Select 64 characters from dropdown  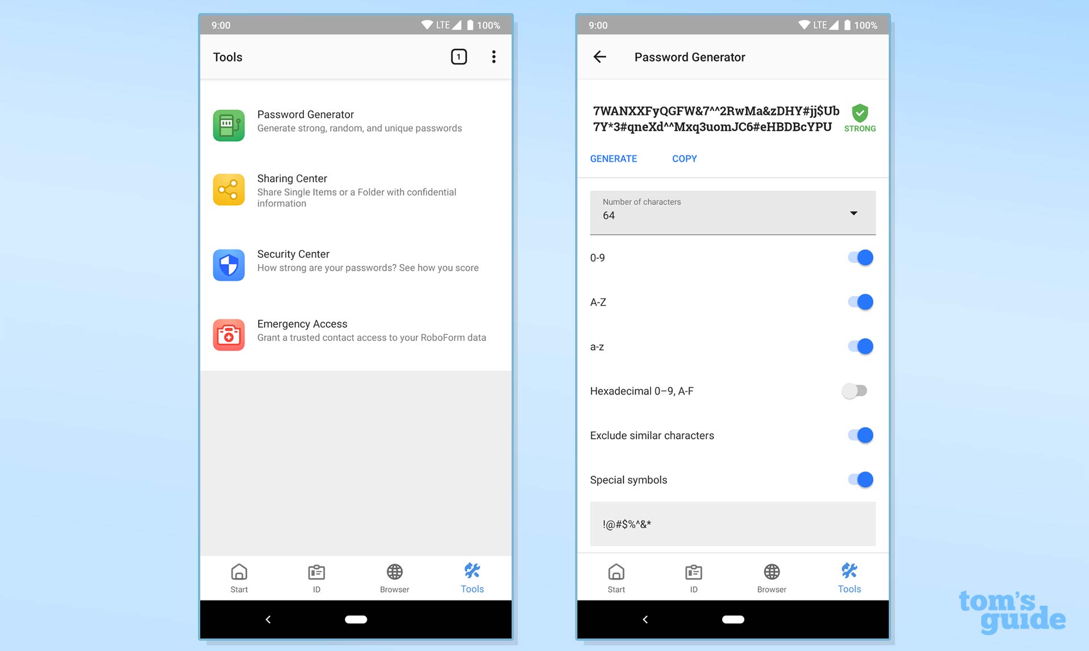[732, 213]
